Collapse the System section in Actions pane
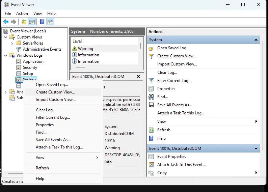This screenshot has width=268, height=192. (x=256, y=40)
